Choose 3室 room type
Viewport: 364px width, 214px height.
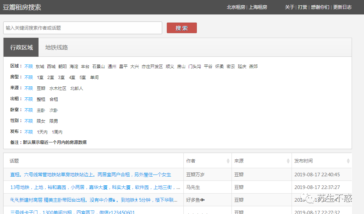tap(61, 77)
